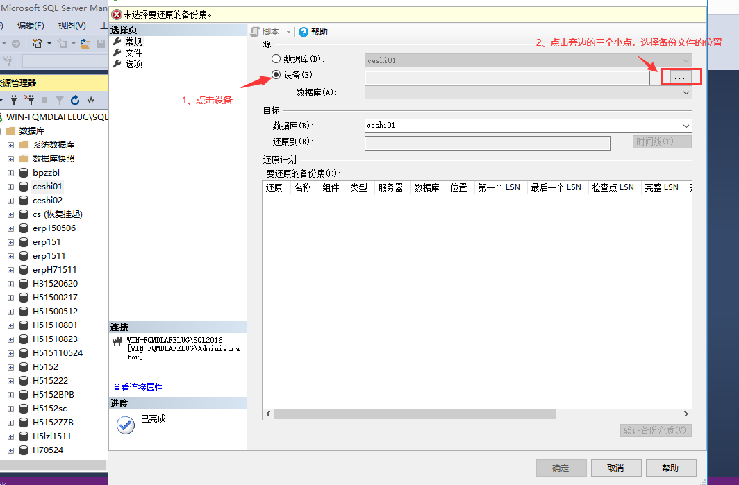The width and height of the screenshot is (739, 485).
Task: Open the source 数据库(A) dropdown
Action: [x=686, y=92]
